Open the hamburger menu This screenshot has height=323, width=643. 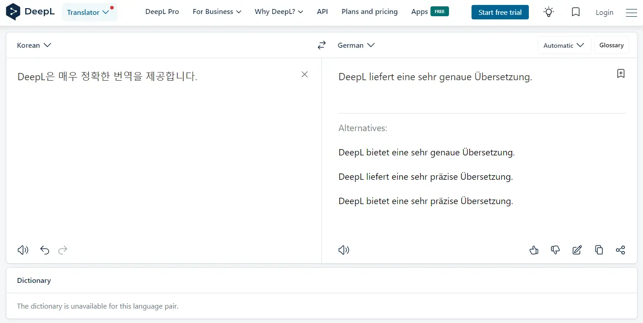[x=631, y=13]
